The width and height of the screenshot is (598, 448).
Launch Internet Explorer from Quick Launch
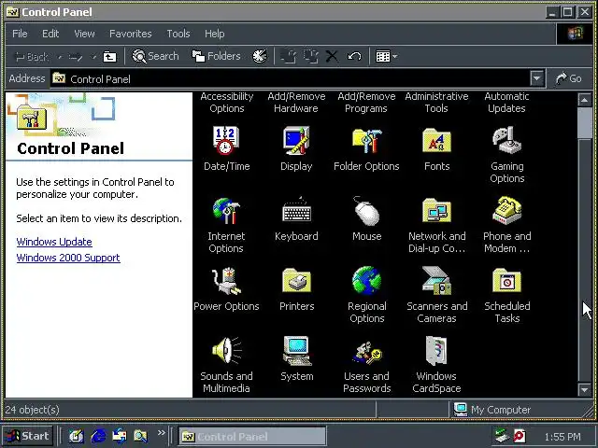click(99, 436)
